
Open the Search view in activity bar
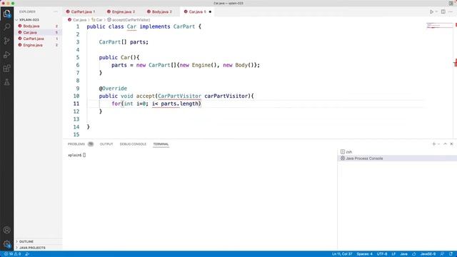(x=6, y=27)
